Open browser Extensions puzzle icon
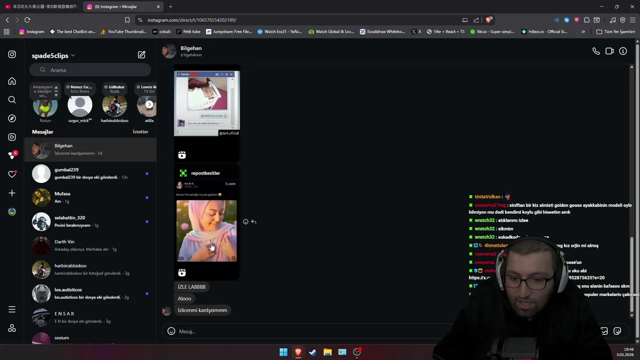This screenshot has height=360, width=640. tap(586, 20)
